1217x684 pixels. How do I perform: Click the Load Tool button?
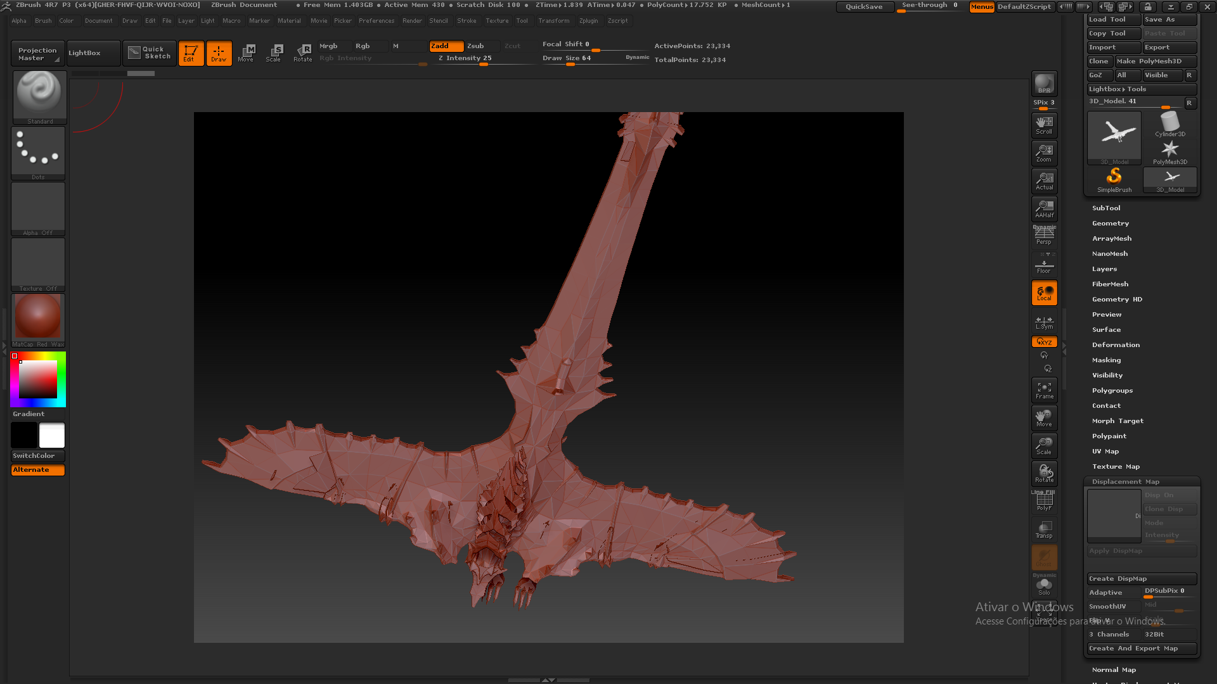pos(1114,20)
